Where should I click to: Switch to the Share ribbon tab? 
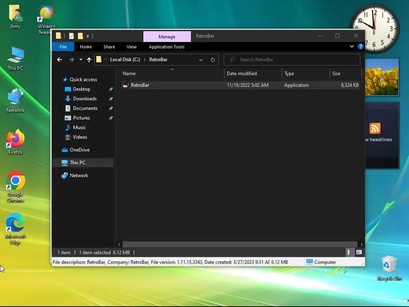click(109, 47)
